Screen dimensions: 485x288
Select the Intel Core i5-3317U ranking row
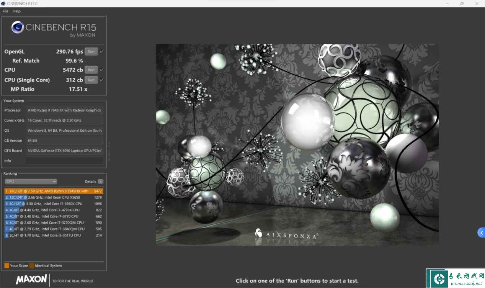tap(54, 235)
